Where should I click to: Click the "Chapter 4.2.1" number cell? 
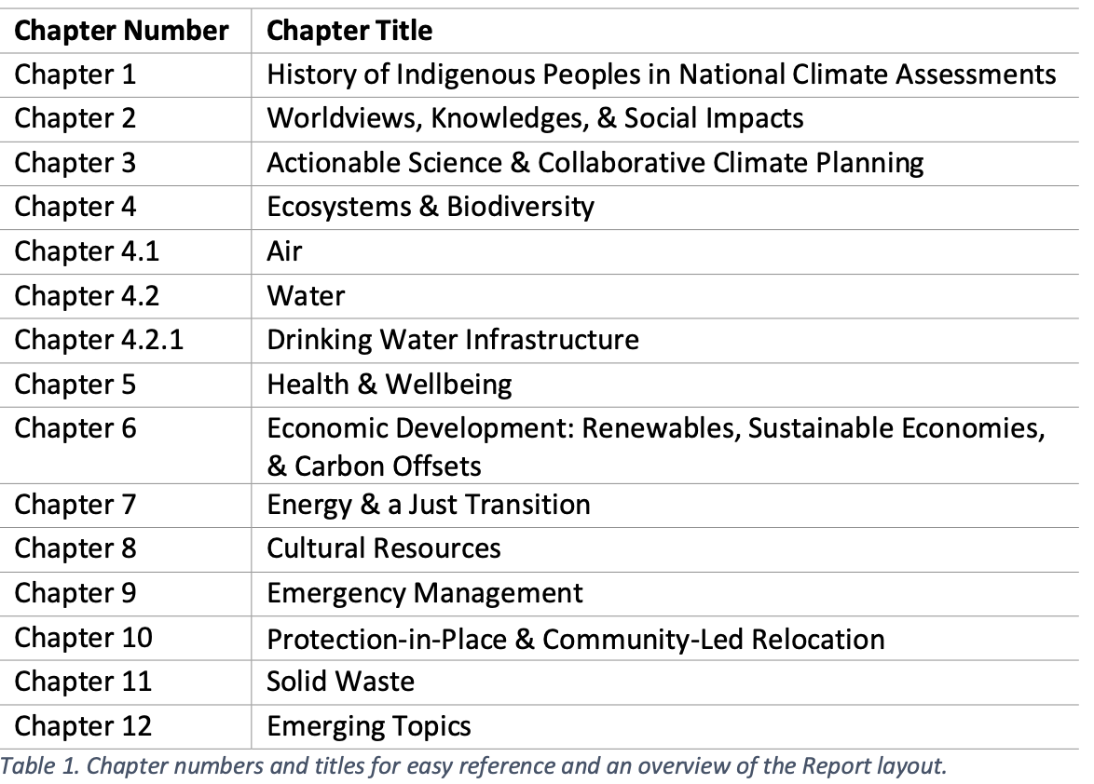[99, 340]
